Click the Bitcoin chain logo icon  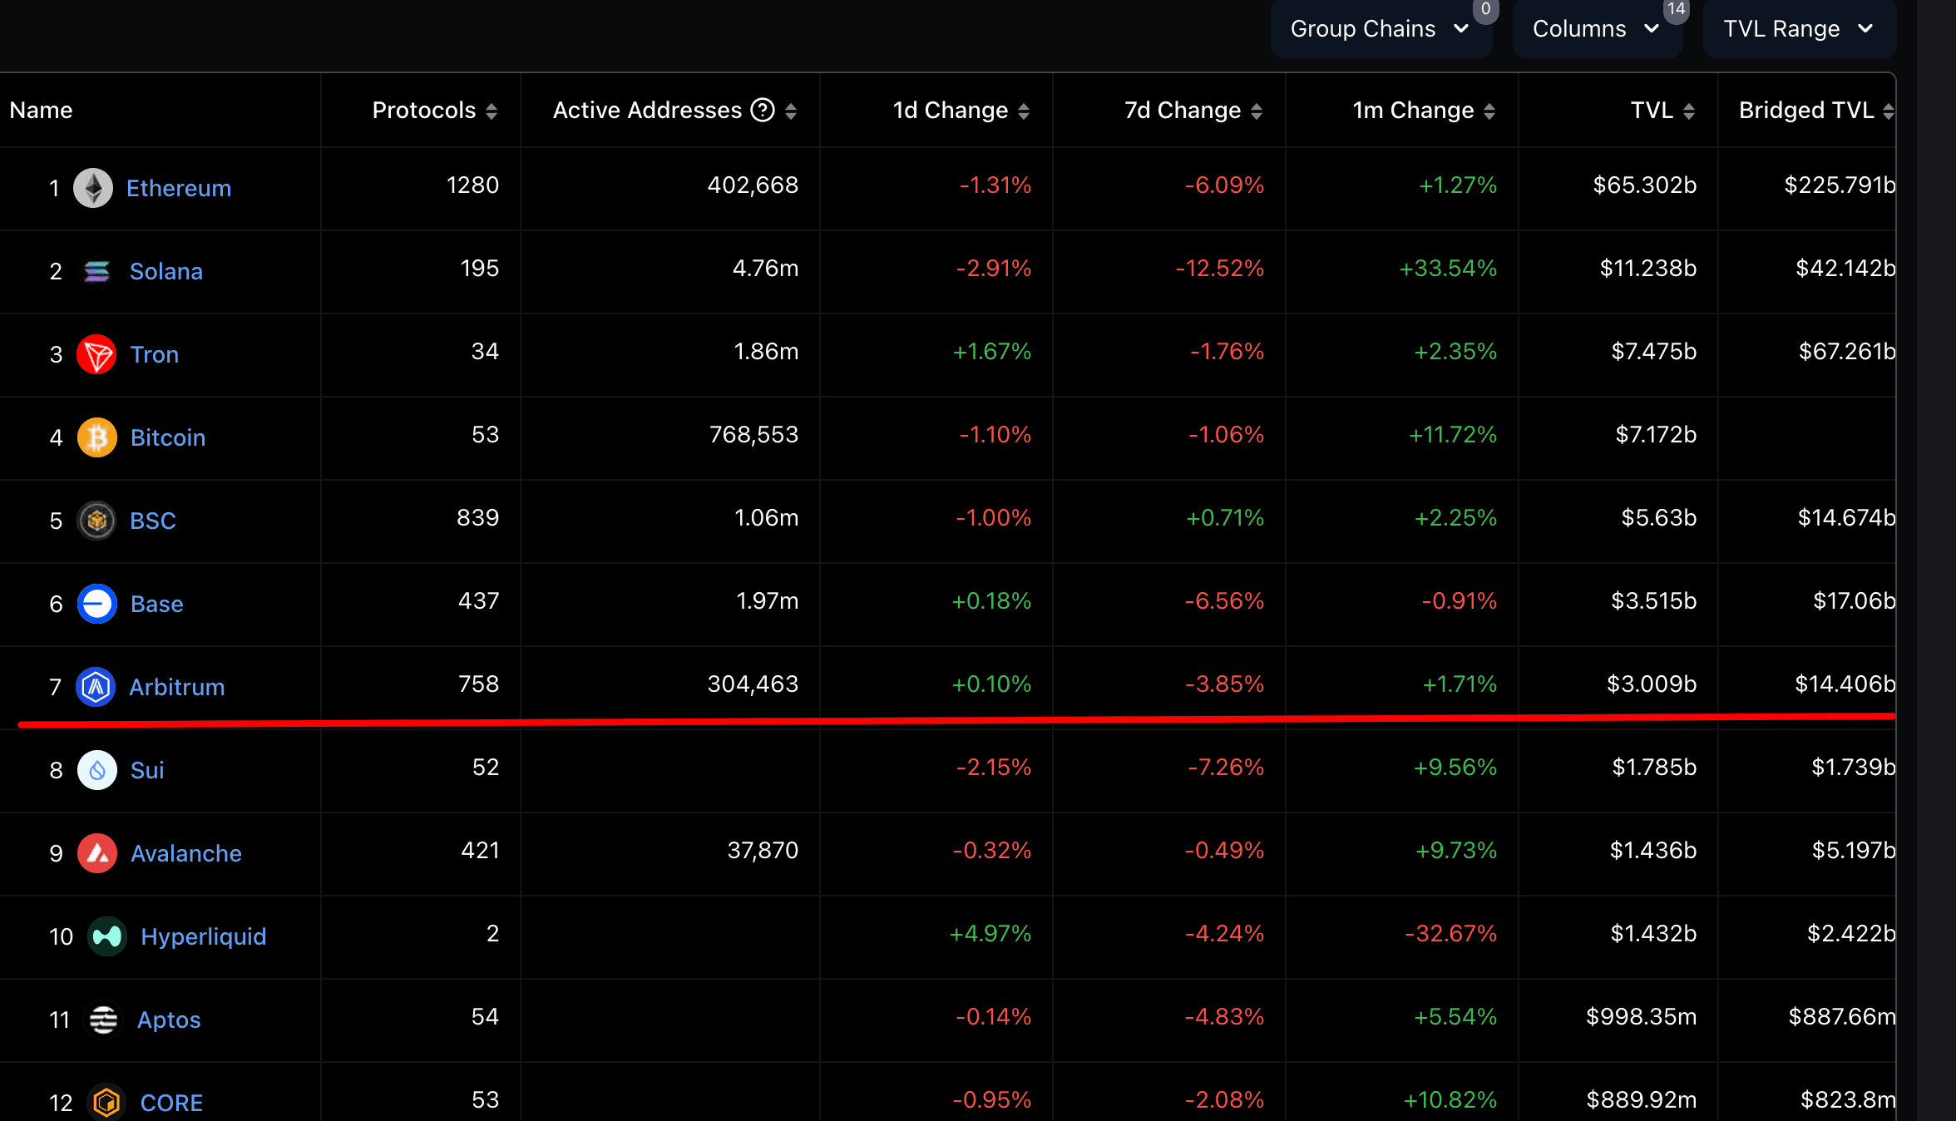click(96, 437)
